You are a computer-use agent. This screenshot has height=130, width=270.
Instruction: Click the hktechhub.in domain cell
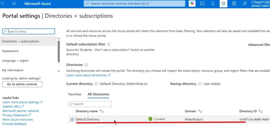pyautogui.click(x=194, y=119)
